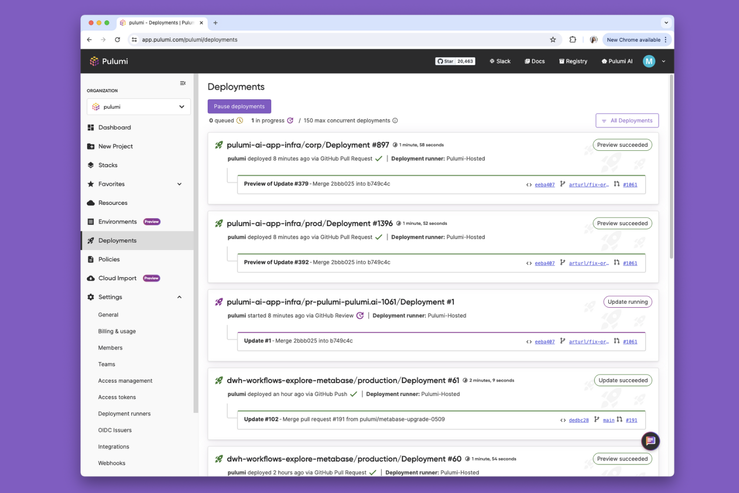The image size is (739, 493).
Task: Collapse the Settings section
Action: tap(179, 297)
